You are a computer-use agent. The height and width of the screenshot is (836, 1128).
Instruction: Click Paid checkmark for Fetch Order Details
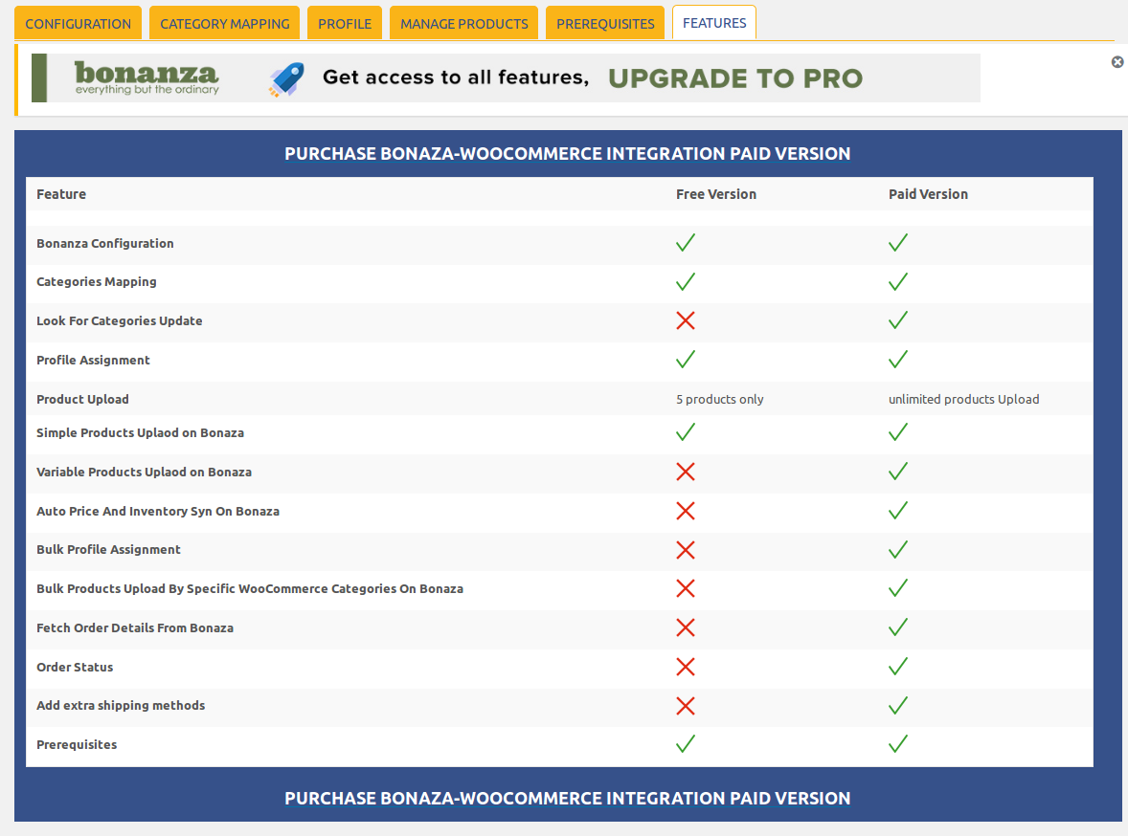point(898,627)
